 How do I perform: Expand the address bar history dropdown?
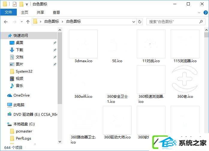point(134,22)
